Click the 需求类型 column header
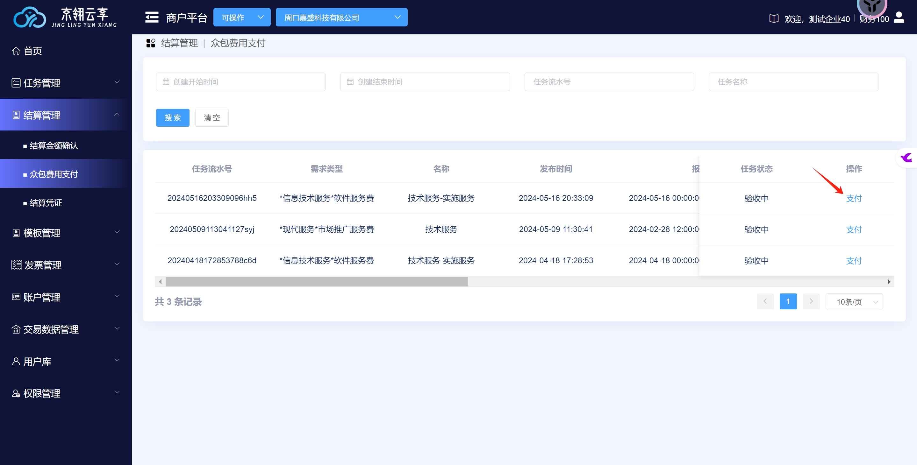 tap(326, 169)
